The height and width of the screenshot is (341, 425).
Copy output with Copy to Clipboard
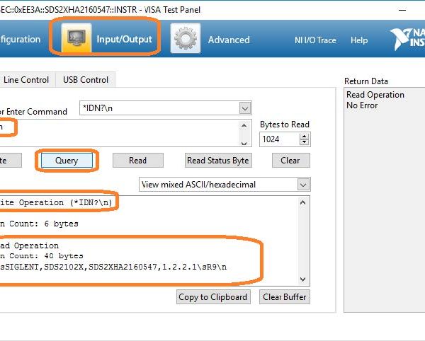pyautogui.click(x=212, y=297)
